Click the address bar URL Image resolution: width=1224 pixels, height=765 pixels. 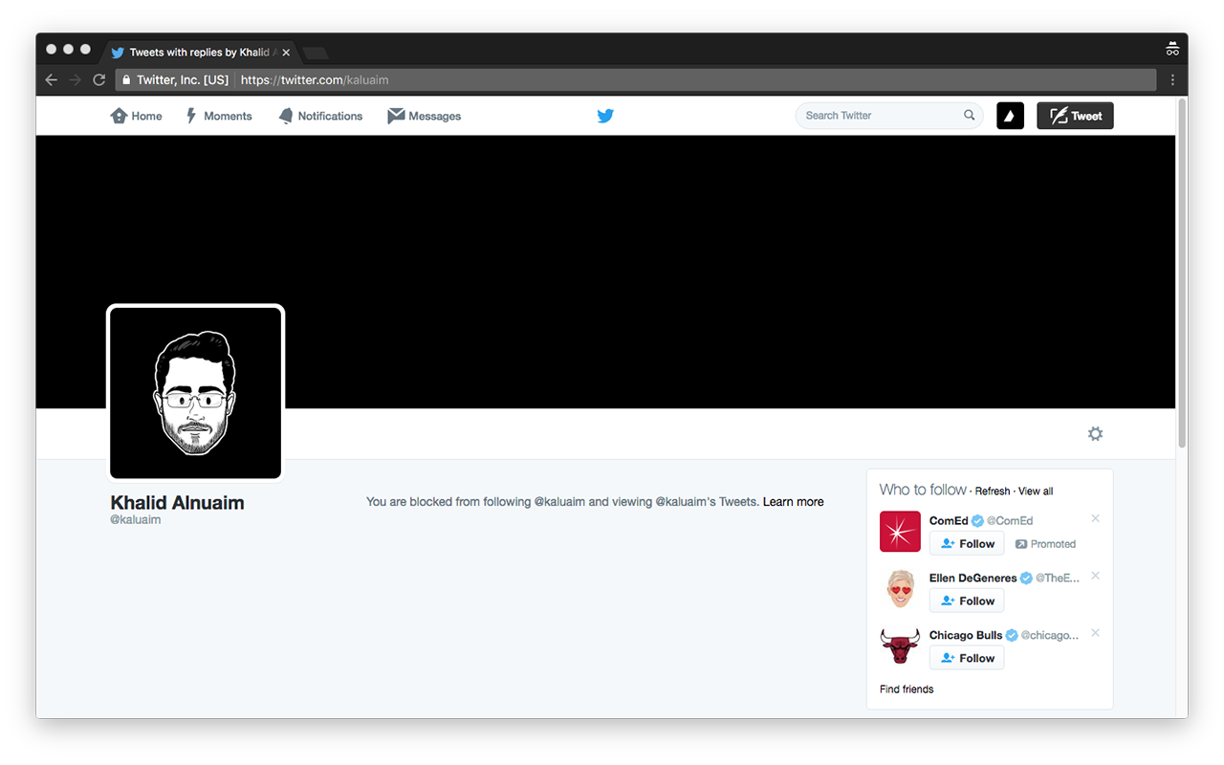(315, 80)
